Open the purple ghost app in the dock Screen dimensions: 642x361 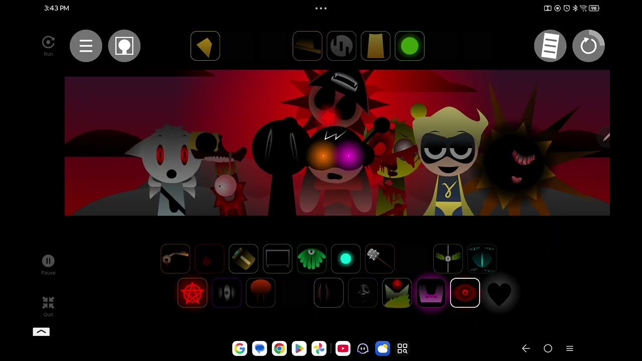click(363, 348)
